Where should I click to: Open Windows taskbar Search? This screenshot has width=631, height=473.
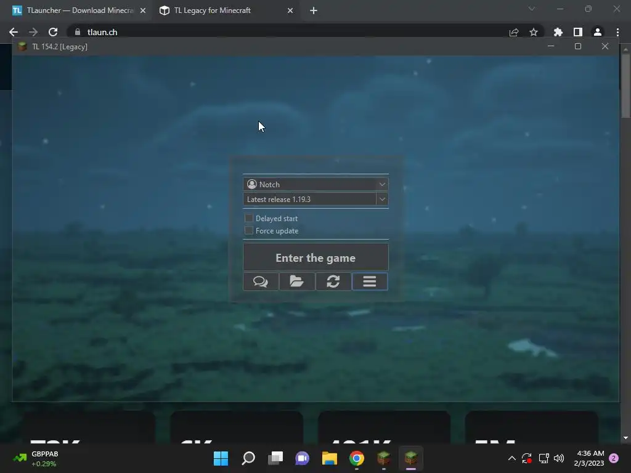click(x=248, y=458)
